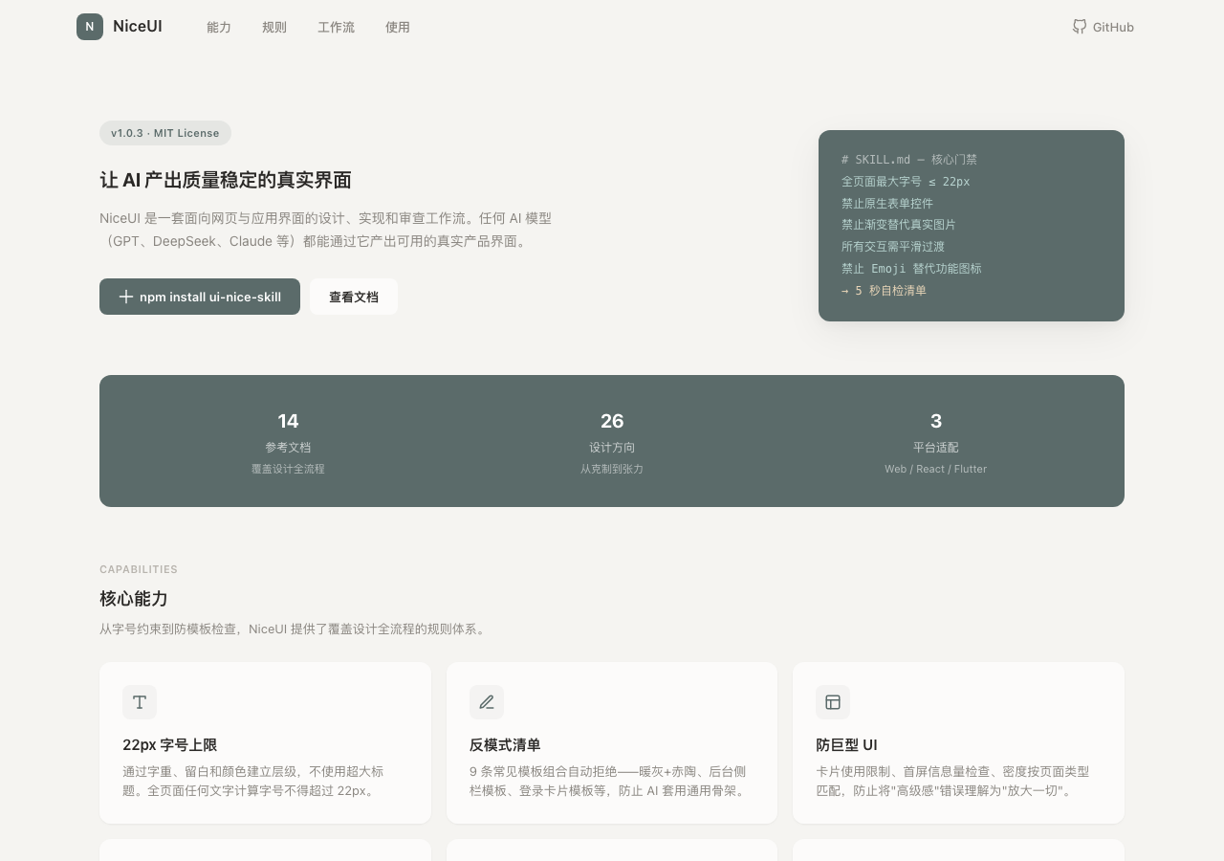
Task: Click the plus icon in npm install button
Action: point(126,297)
